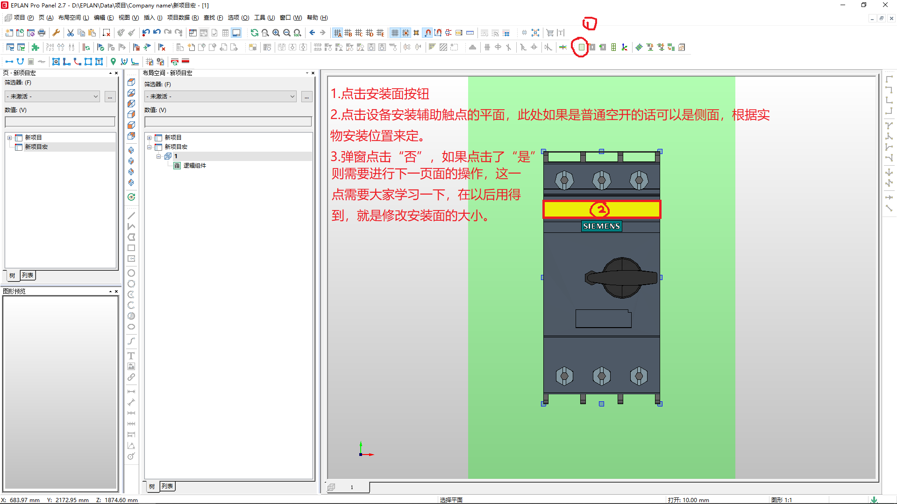Expand the 新项目 tree node in the pages panel
Screen dimensions: 897x504
click(10, 137)
